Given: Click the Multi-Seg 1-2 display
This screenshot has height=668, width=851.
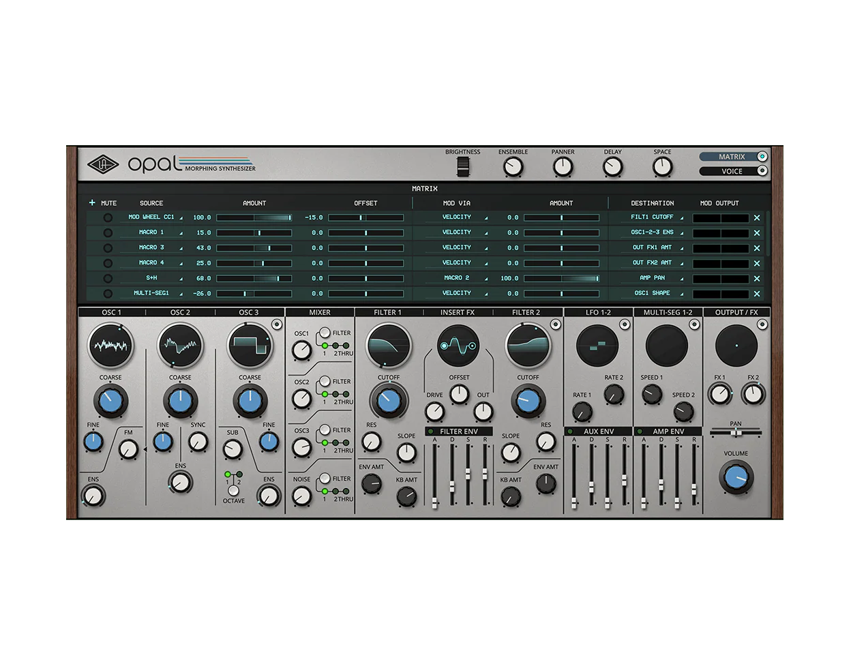Looking at the screenshot, I should [x=667, y=346].
